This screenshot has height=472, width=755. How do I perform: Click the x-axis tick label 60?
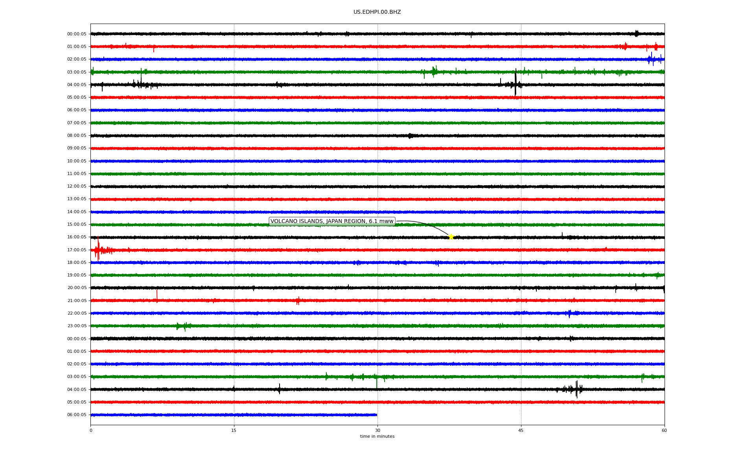(664, 431)
